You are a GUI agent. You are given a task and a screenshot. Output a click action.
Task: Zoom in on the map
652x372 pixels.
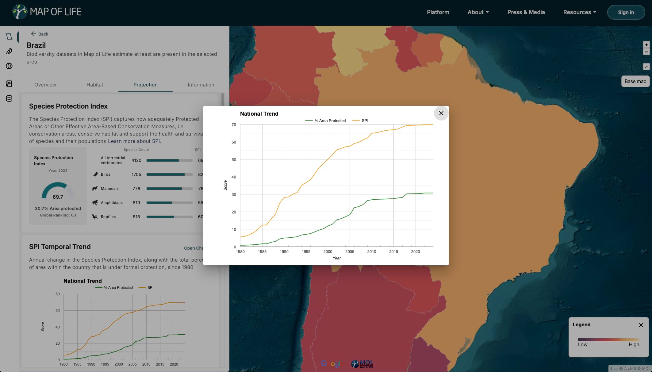646,45
